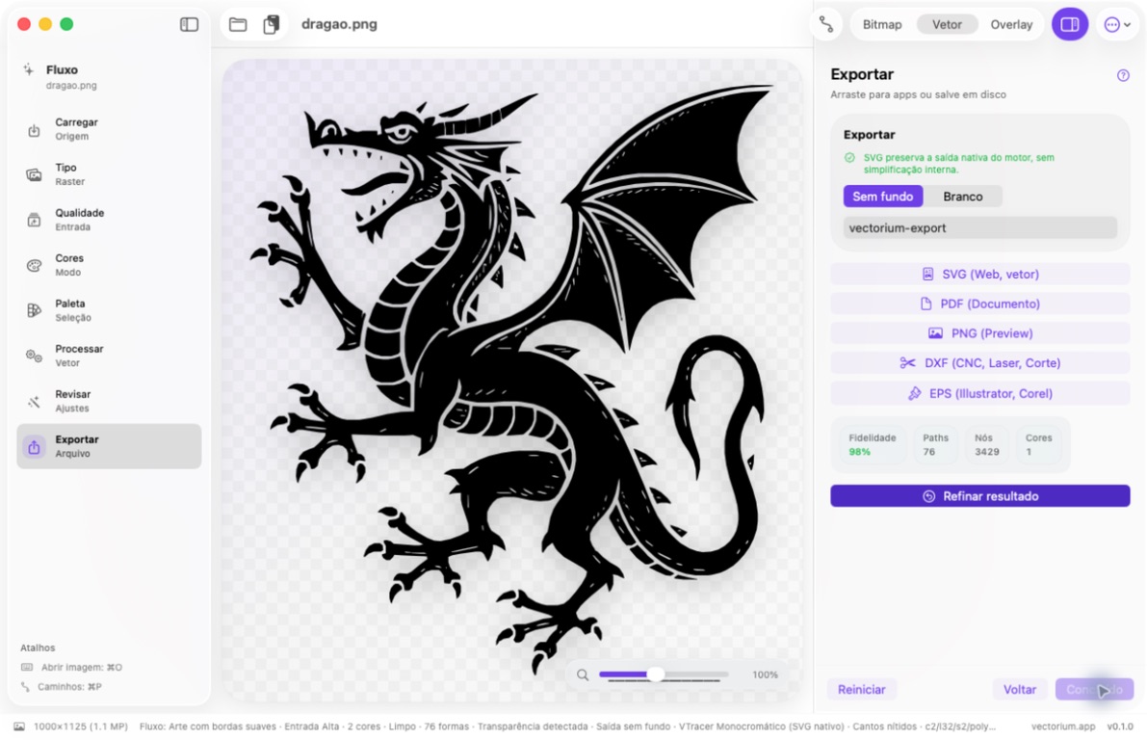Export as SVG (Web, vetor)
Image resolution: width=1147 pixels, height=740 pixels.
(x=980, y=274)
